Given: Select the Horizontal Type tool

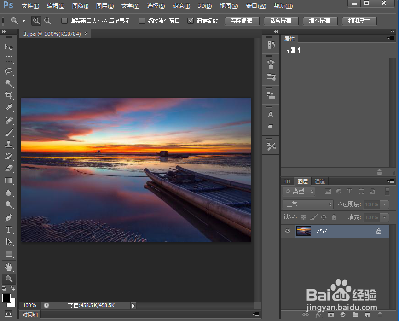Looking at the screenshot, I should pos(9,230).
